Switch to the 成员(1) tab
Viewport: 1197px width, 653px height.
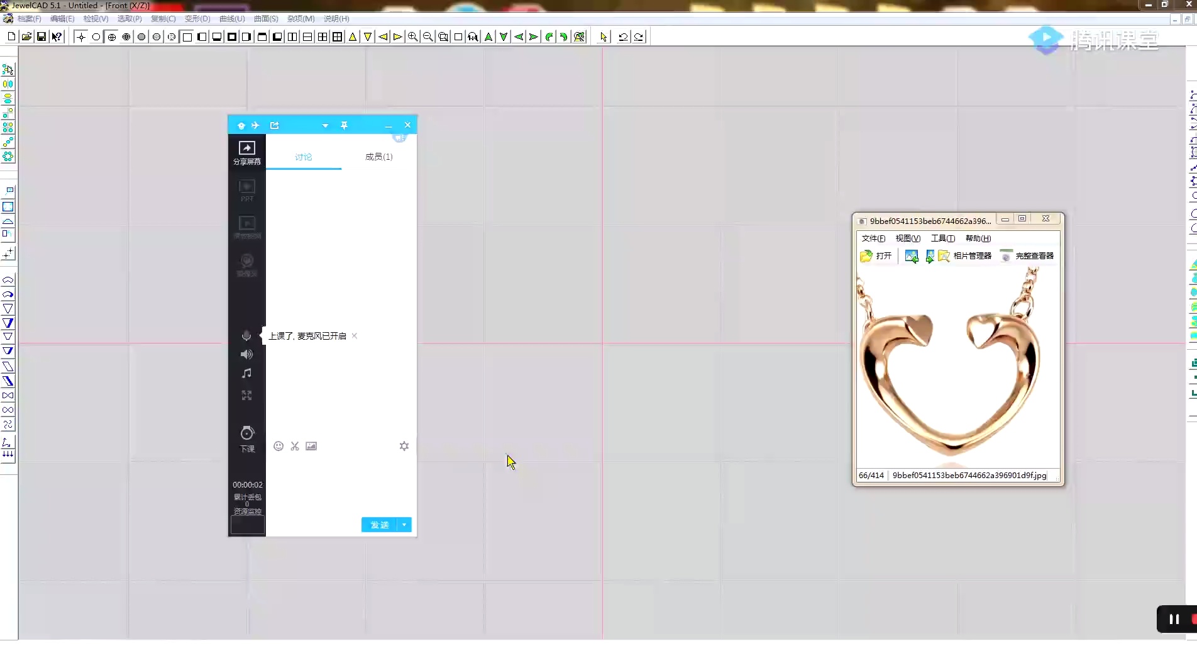(378, 157)
